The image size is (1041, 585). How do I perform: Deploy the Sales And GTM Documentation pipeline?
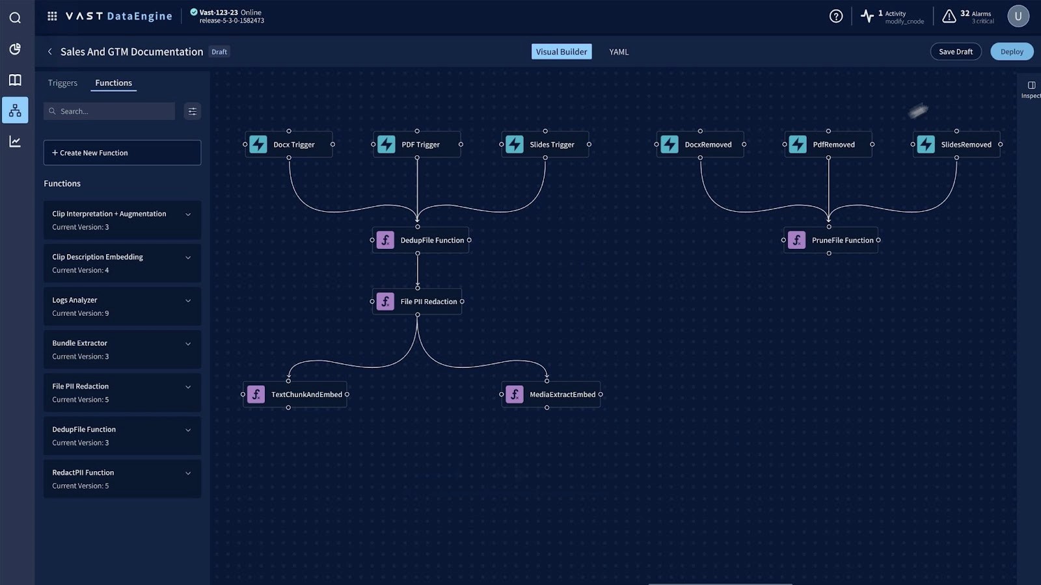pyautogui.click(x=1011, y=51)
